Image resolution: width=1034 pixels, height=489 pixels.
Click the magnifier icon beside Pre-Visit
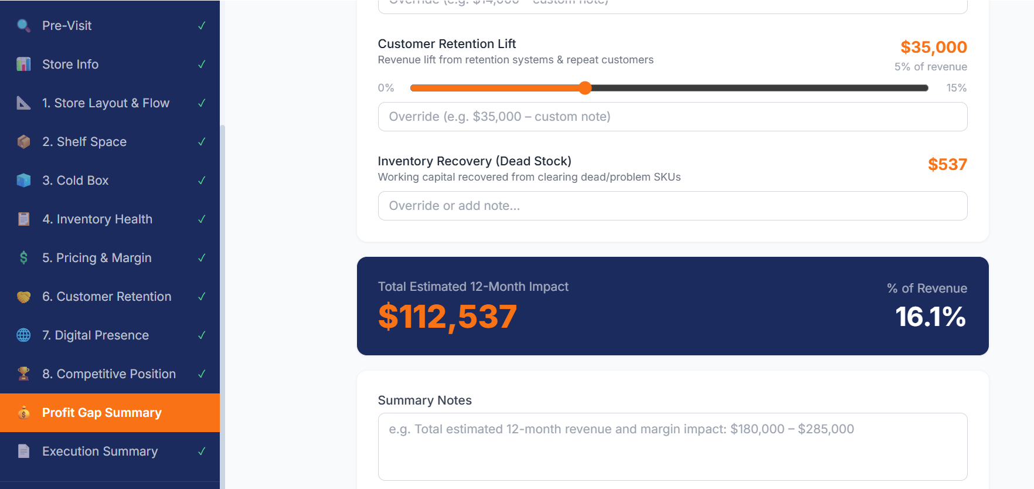pyautogui.click(x=23, y=26)
